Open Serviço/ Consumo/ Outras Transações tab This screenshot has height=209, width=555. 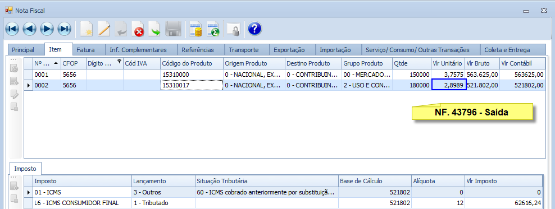pos(418,50)
